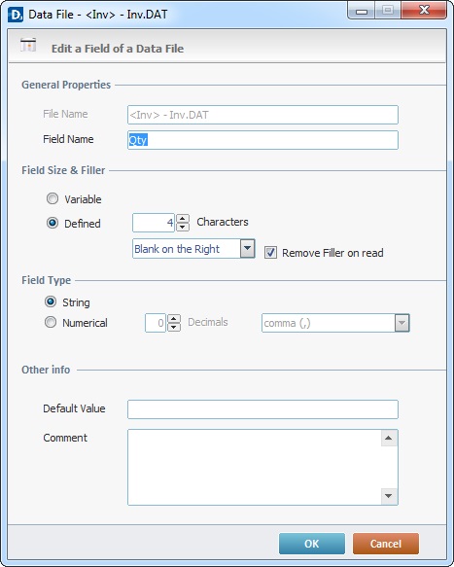Choose the String field type
Image resolution: width=454 pixels, height=567 pixels.
pos(51,301)
